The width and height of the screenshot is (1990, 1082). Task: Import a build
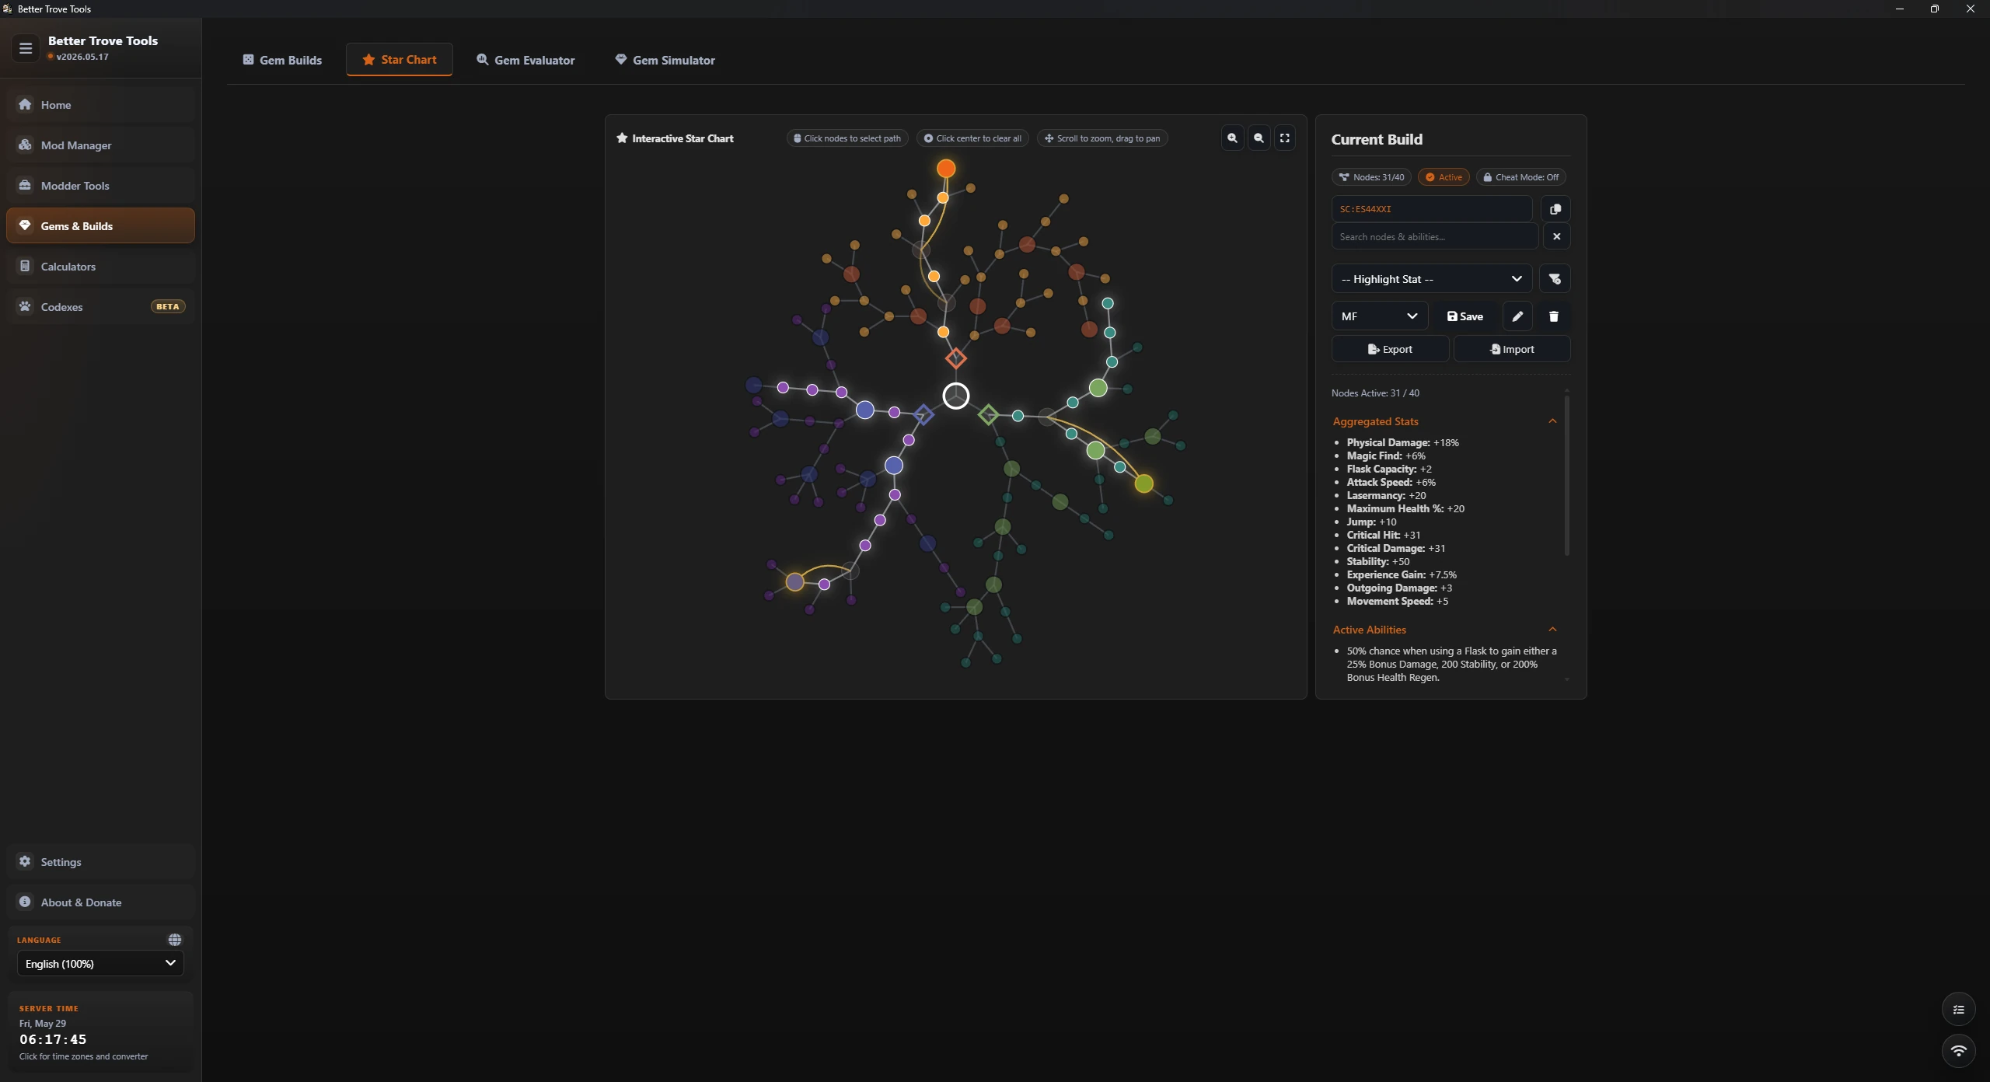1512,349
